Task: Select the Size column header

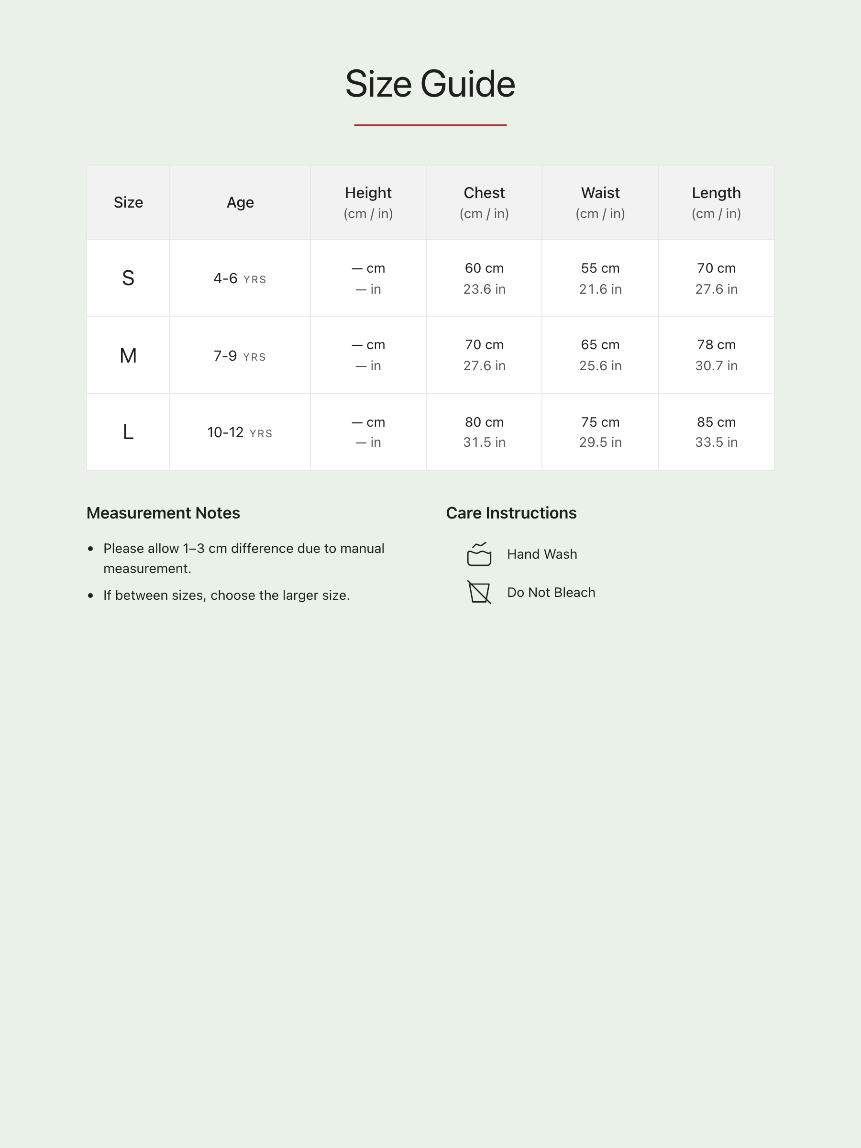Action: click(128, 202)
